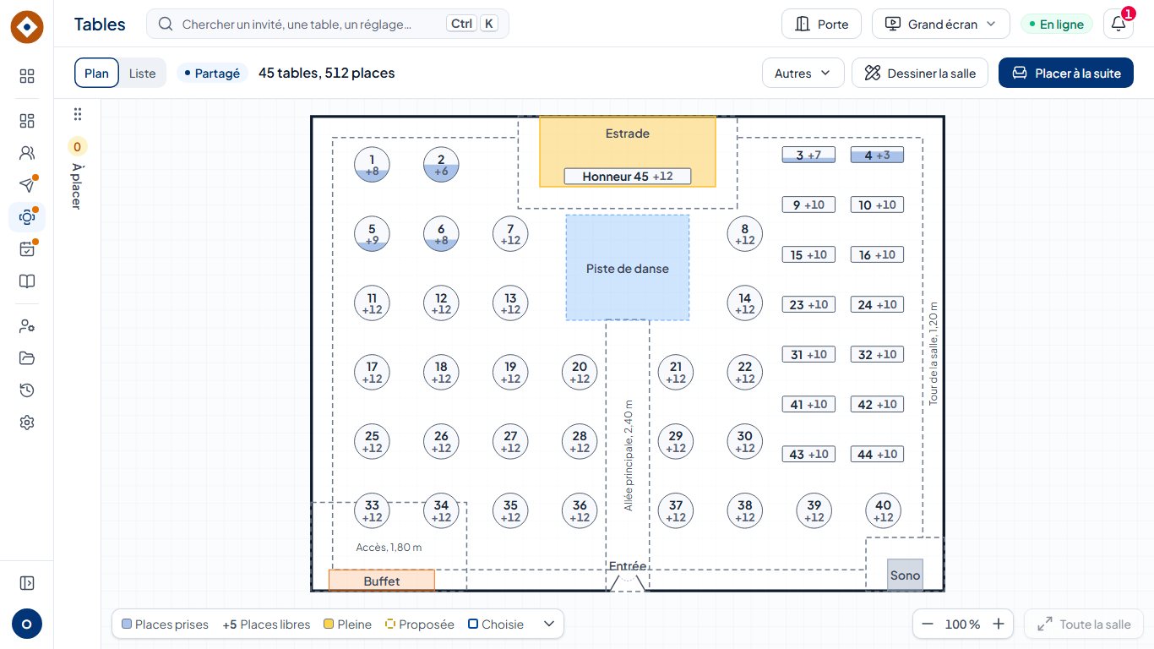Select rectangular table 3 on the plan
The height and width of the screenshot is (649, 1154).
click(808, 155)
